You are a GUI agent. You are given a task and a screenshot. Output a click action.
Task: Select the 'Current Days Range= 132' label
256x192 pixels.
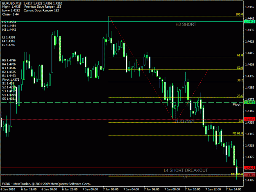(x=41, y=11)
